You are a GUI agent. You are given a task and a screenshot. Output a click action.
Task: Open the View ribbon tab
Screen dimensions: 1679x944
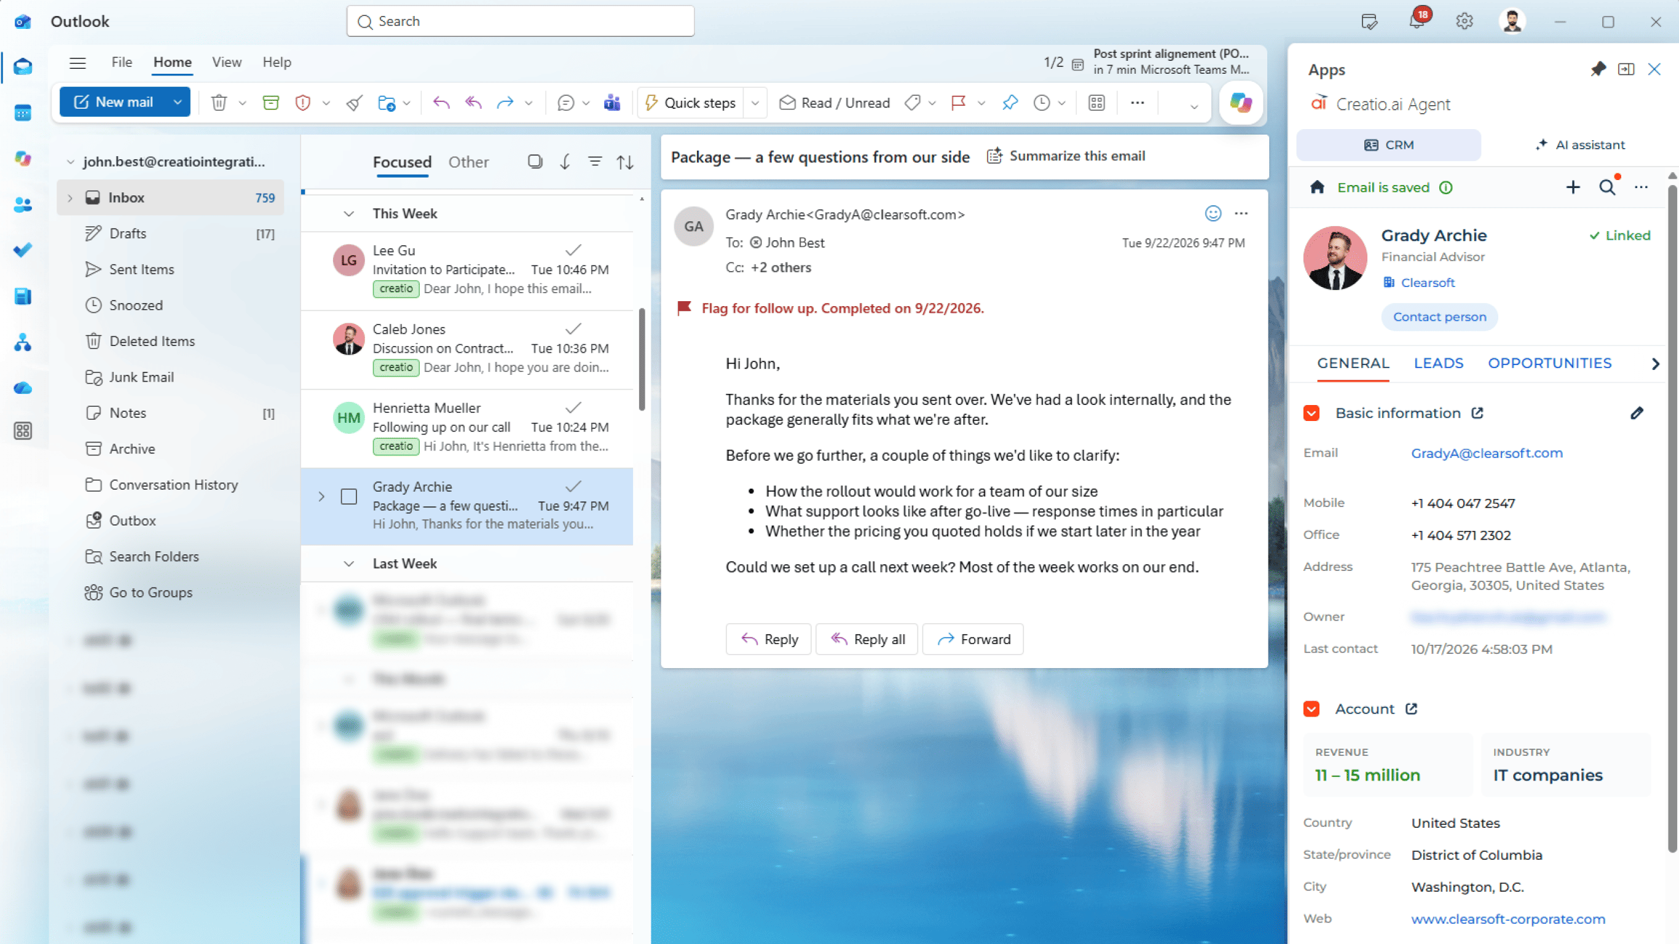226,62
